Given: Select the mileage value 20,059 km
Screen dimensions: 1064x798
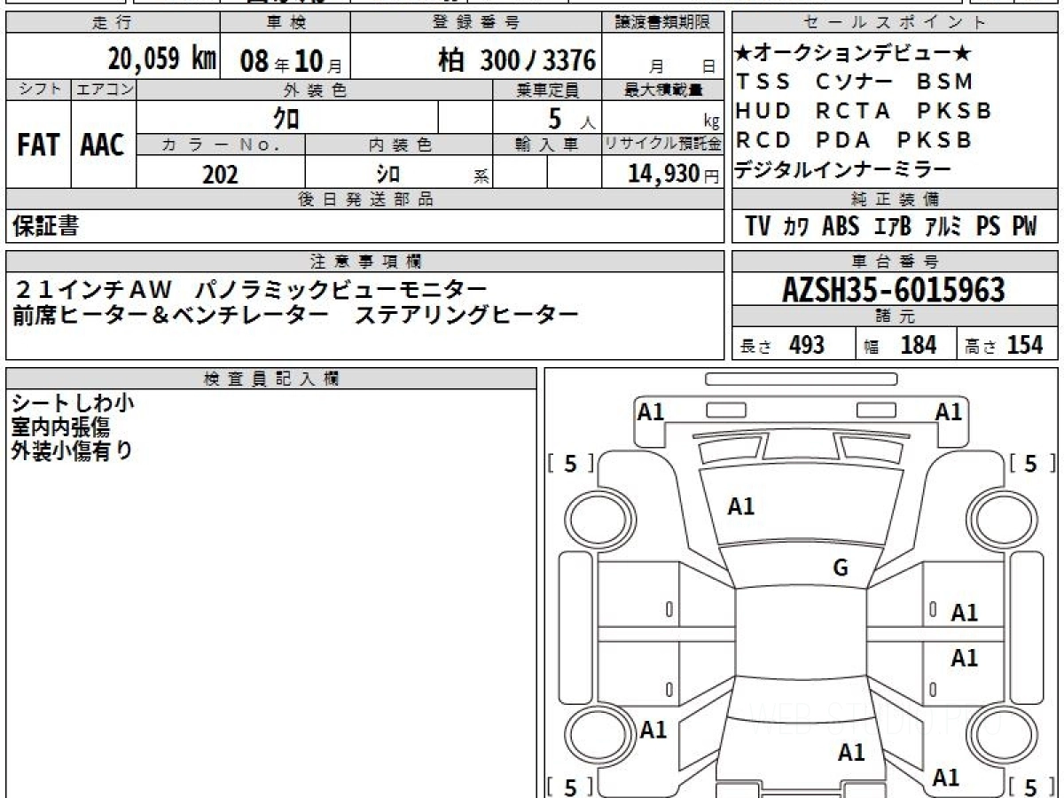Looking at the screenshot, I should (162, 59).
